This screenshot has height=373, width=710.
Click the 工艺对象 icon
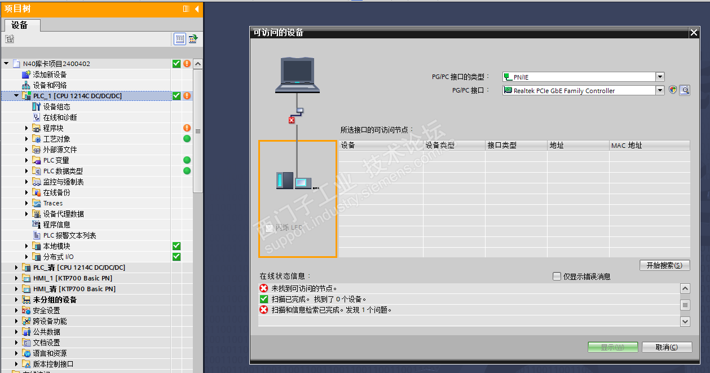pos(37,139)
